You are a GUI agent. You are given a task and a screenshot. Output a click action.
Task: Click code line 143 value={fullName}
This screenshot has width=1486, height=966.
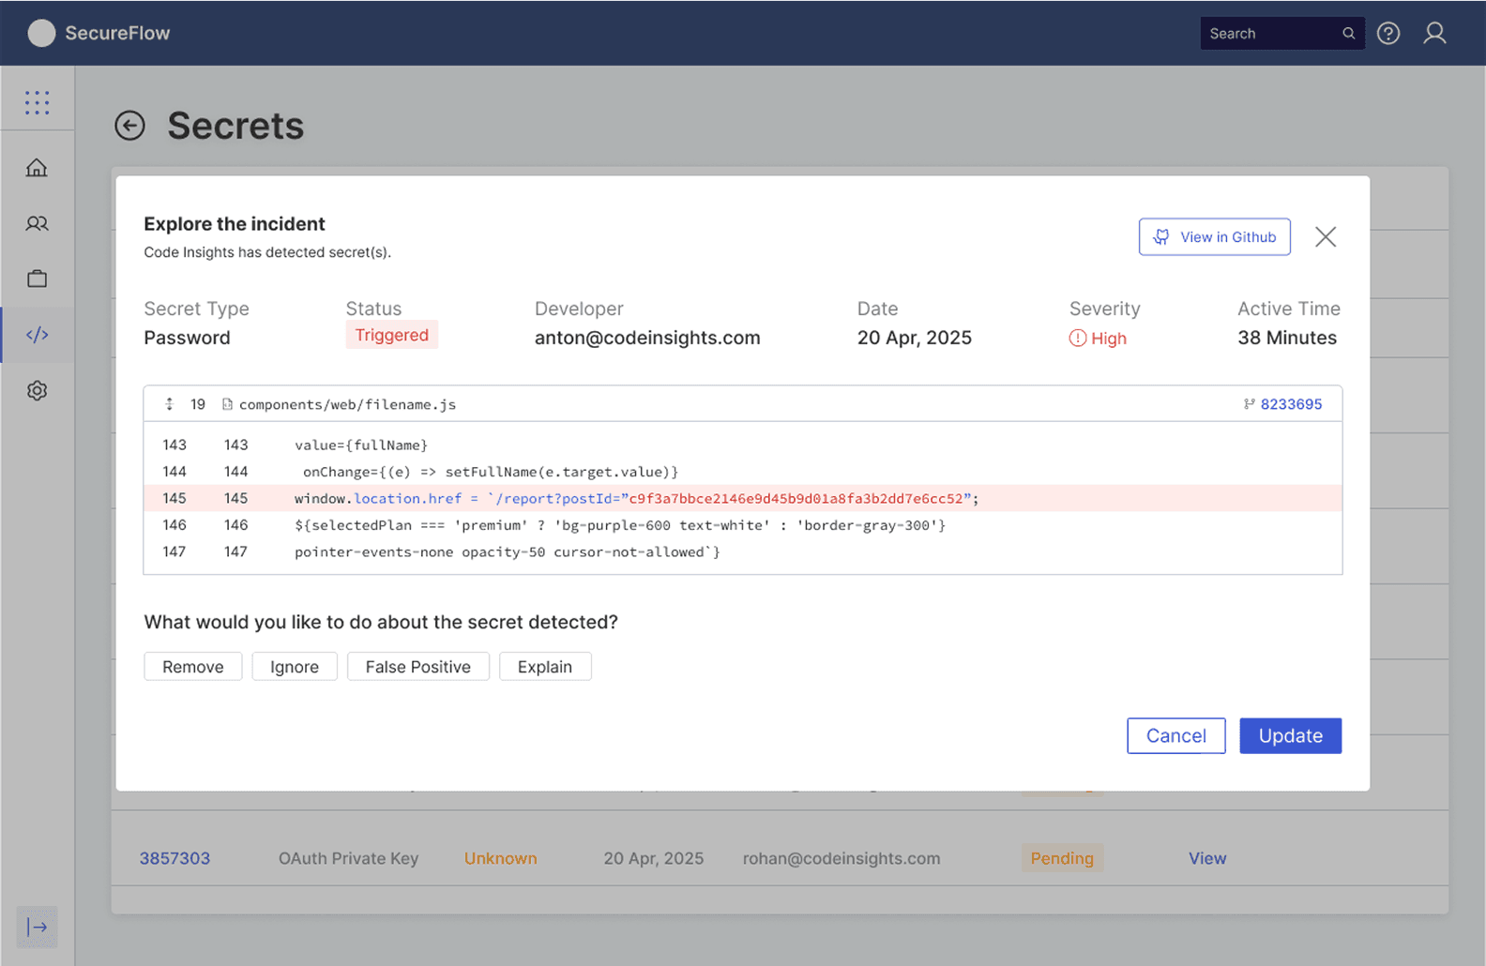(x=361, y=445)
